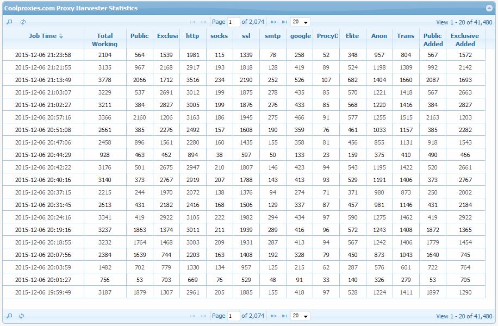This screenshot has height=326, width=498.
Task: Sort by the Total Working column header
Action: [x=104, y=40]
